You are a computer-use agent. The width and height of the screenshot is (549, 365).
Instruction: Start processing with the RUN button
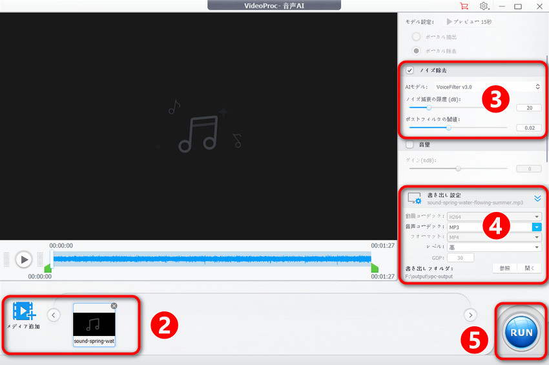point(521,331)
